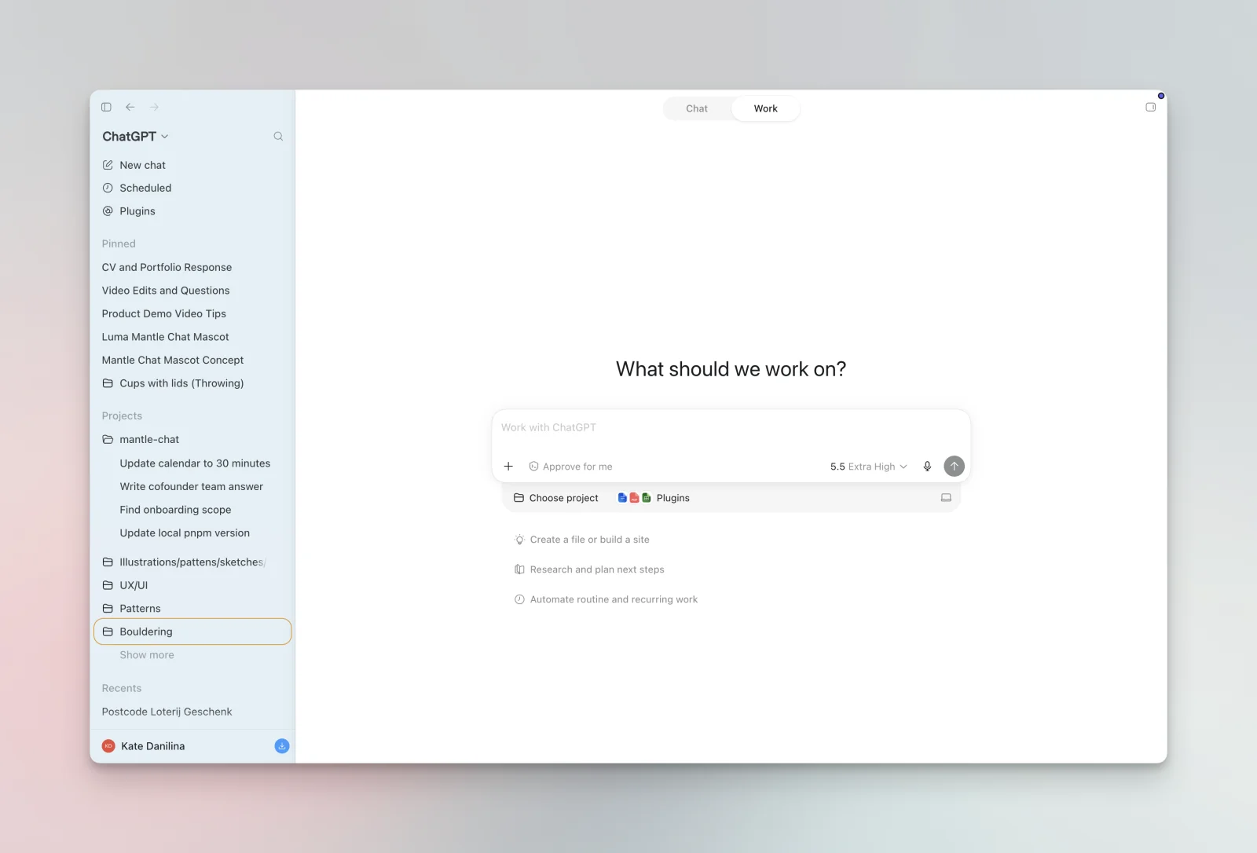Click the Projects section header
The image size is (1257, 853).
point(122,416)
